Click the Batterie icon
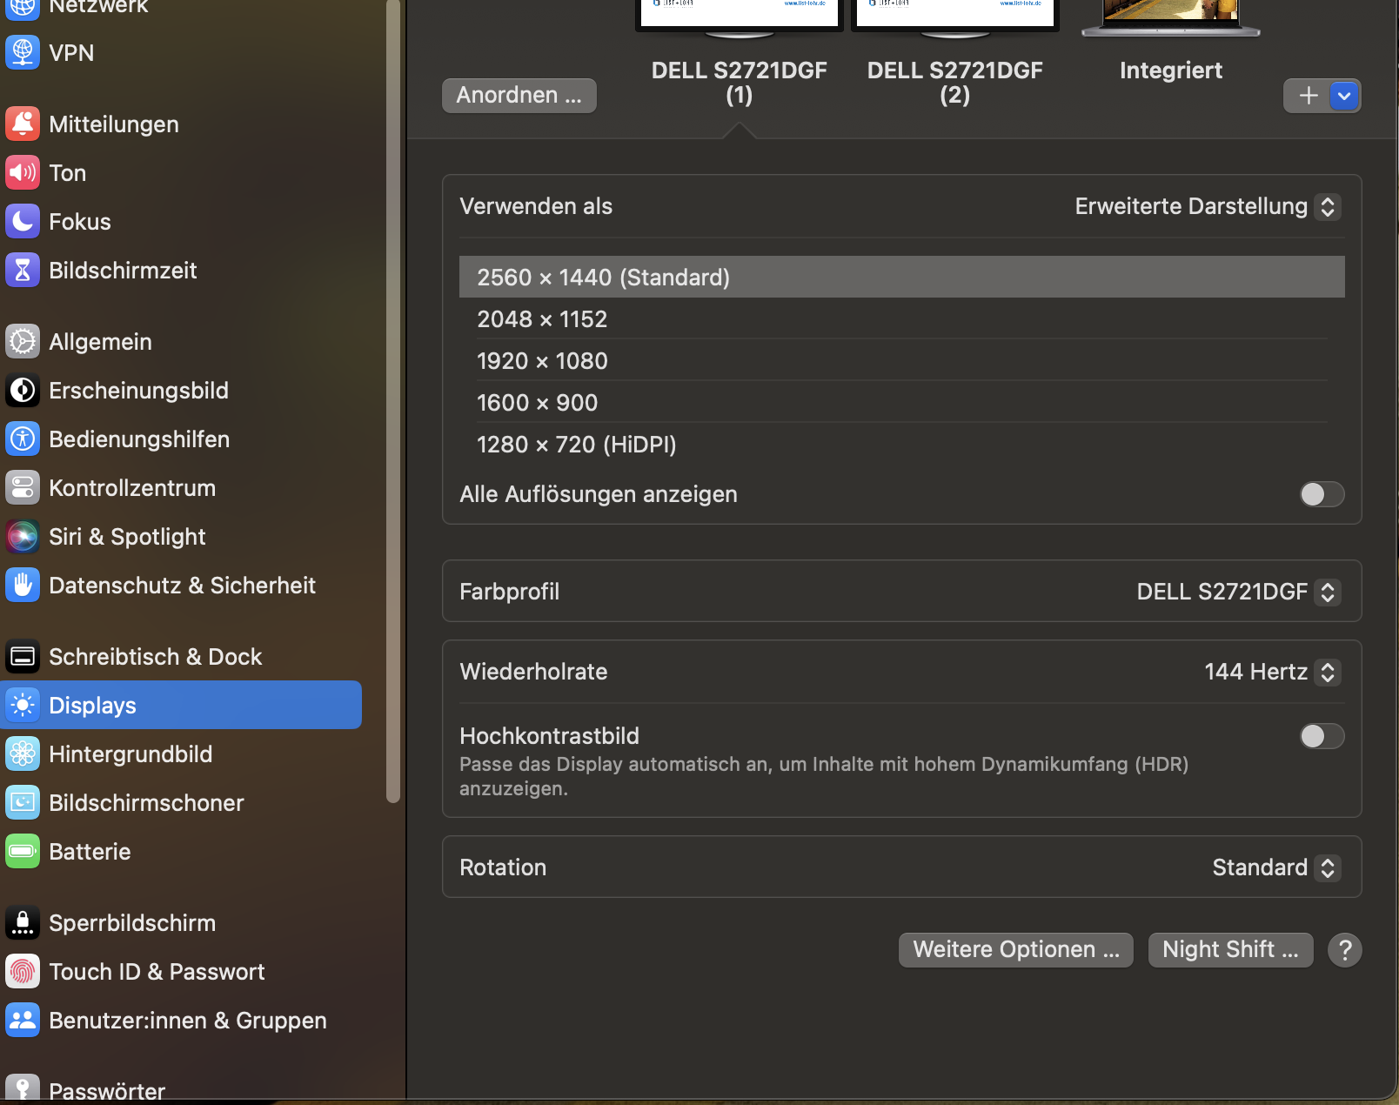Image resolution: width=1399 pixels, height=1105 pixels. pos(23,851)
